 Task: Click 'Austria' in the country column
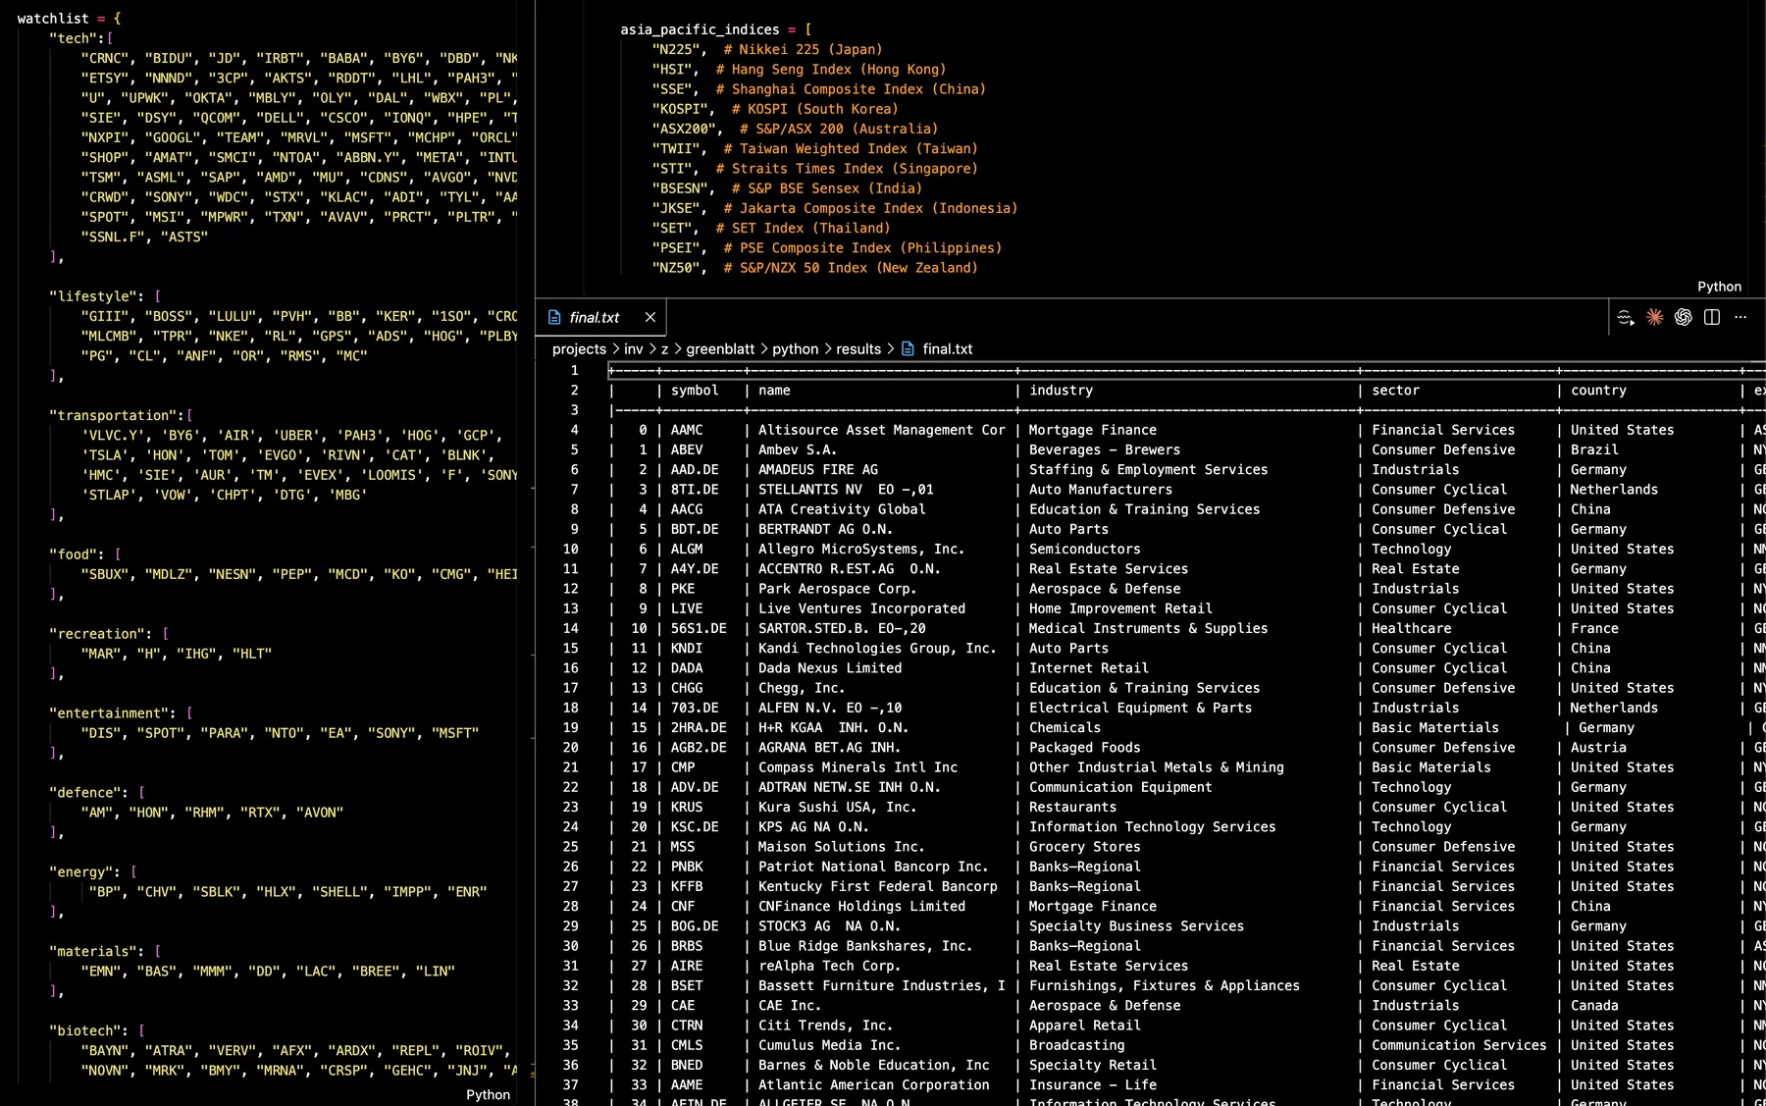tap(1598, 747)
